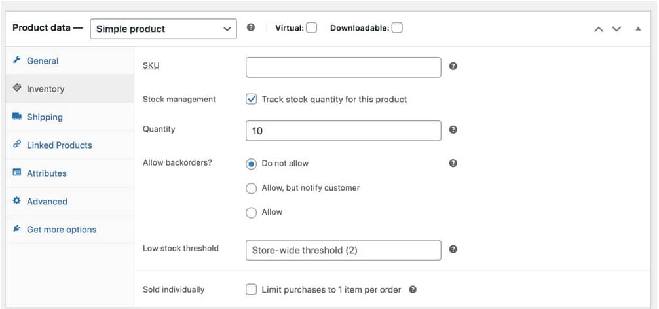This screenshot has height=309, width=659.
Task: Click the Allow backorders? label
Action: (x=178, y=162)
